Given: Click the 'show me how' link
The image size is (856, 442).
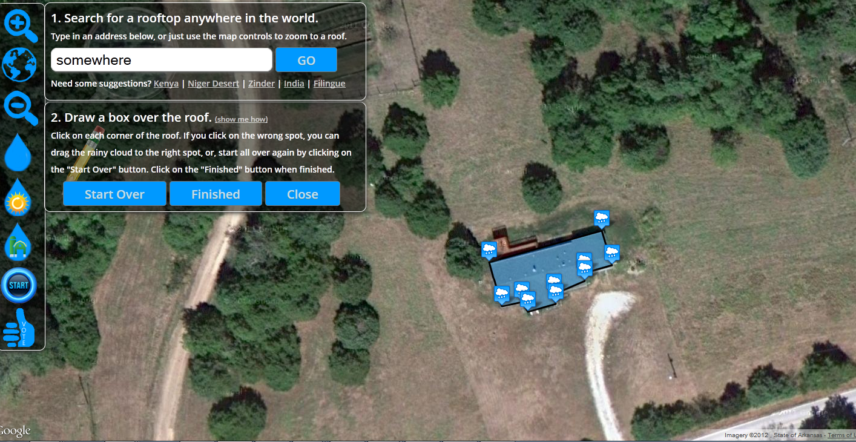Looking at the screenshot, I should click(241, 119).
